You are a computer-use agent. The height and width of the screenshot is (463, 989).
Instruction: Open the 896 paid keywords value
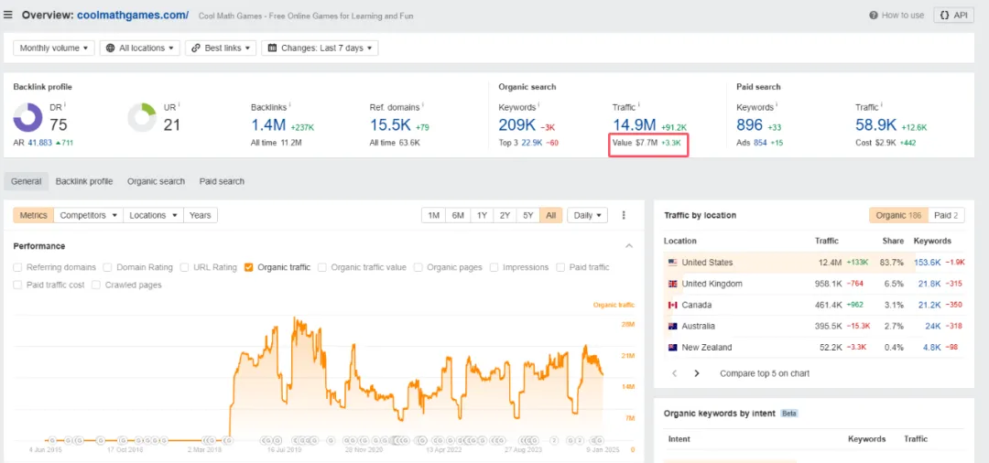point(749,124)
